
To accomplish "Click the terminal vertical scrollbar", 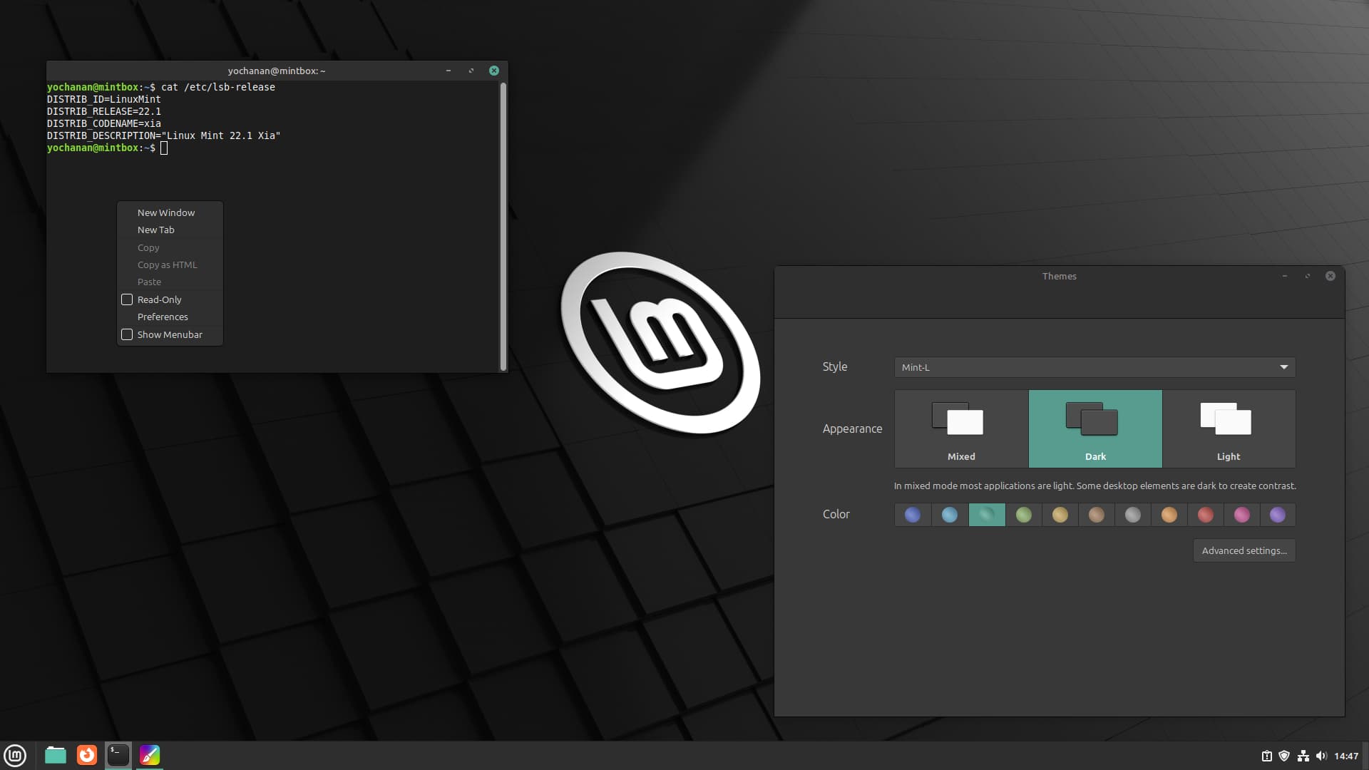I will [x=503, y=226].
